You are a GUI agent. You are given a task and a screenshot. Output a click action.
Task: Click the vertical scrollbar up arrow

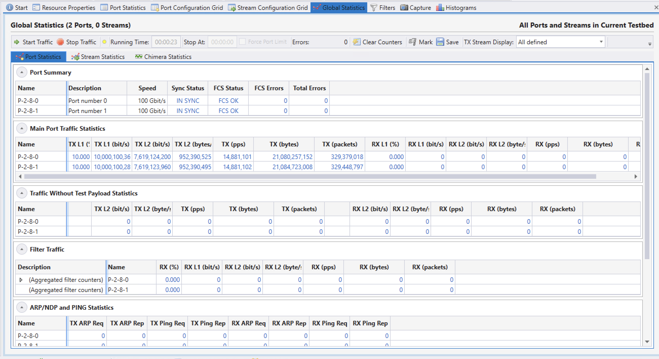click(647, 69)
